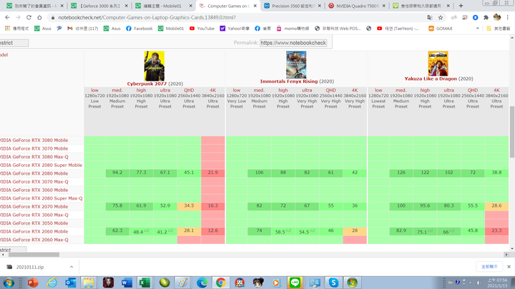Open NVIDIA GeForce RTX 3070 Mobile link
The height and width of the screenshot is (289, 515).
pyautogui.click(x=34, y=148)
